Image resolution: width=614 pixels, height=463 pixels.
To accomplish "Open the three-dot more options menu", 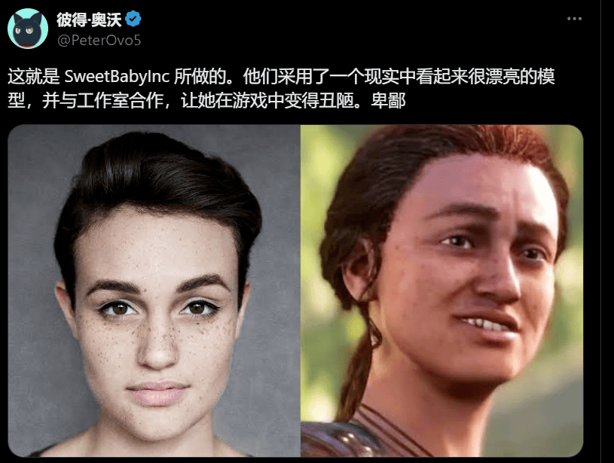I will pos(574,19).
